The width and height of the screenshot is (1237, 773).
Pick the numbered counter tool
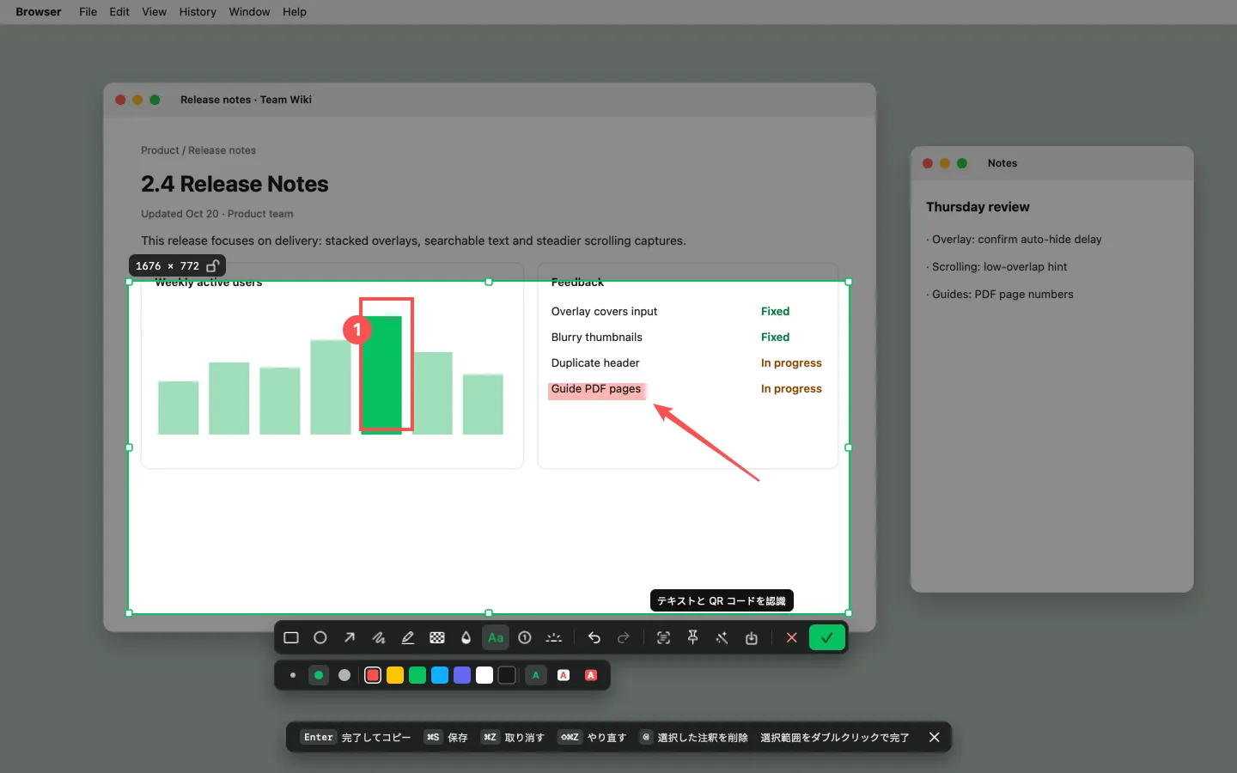[x=525, y=638]
